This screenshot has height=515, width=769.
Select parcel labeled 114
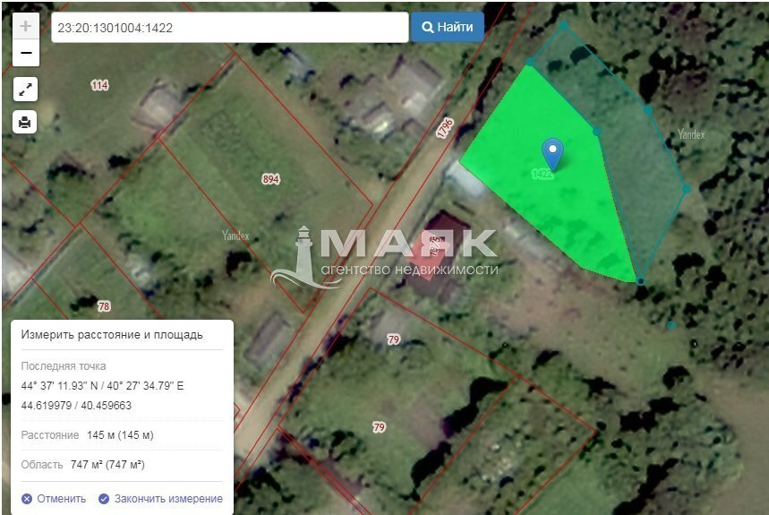99,85
